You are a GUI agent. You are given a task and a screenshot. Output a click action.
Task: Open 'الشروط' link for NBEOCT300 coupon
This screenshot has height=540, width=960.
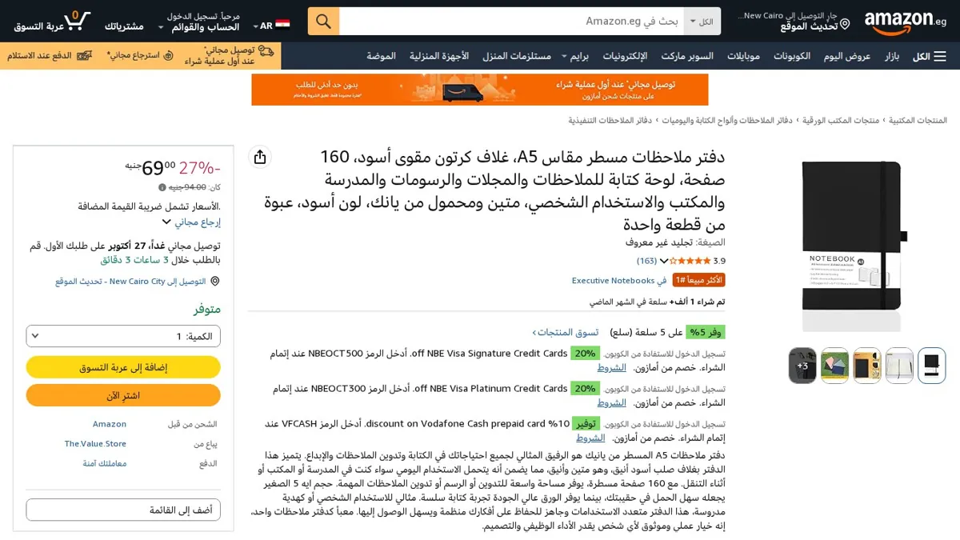pos(611,403)
